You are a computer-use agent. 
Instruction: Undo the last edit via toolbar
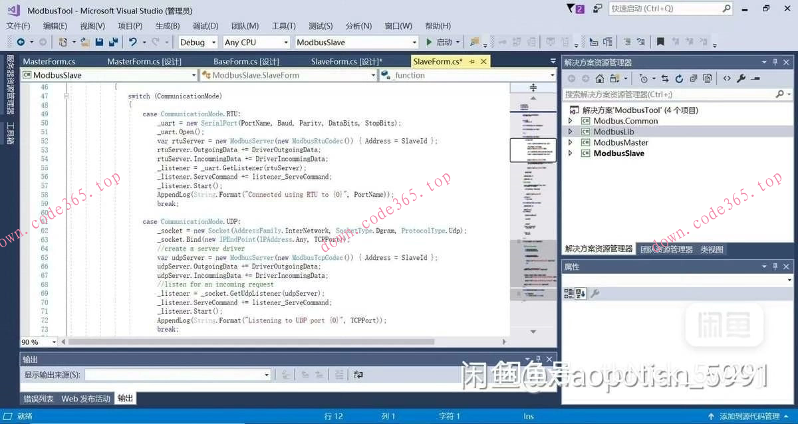[133, 42]
